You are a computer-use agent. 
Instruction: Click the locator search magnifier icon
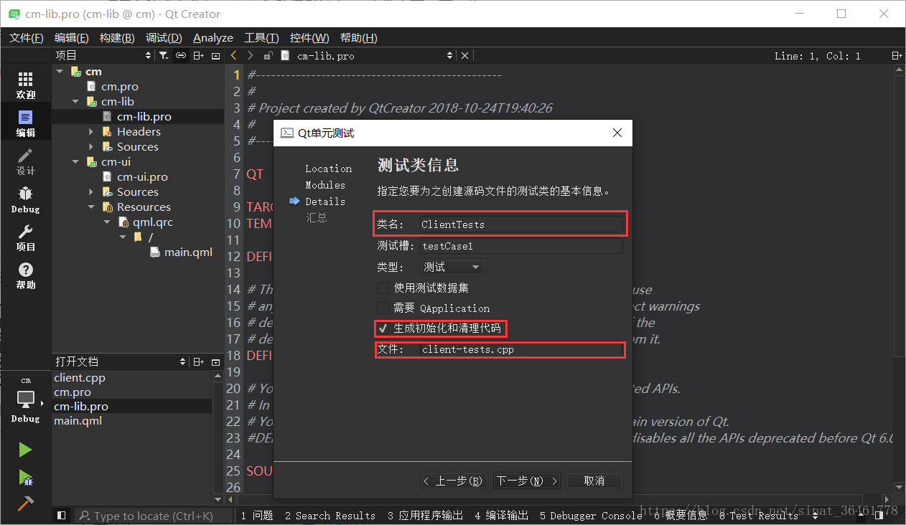pos(84,516)
